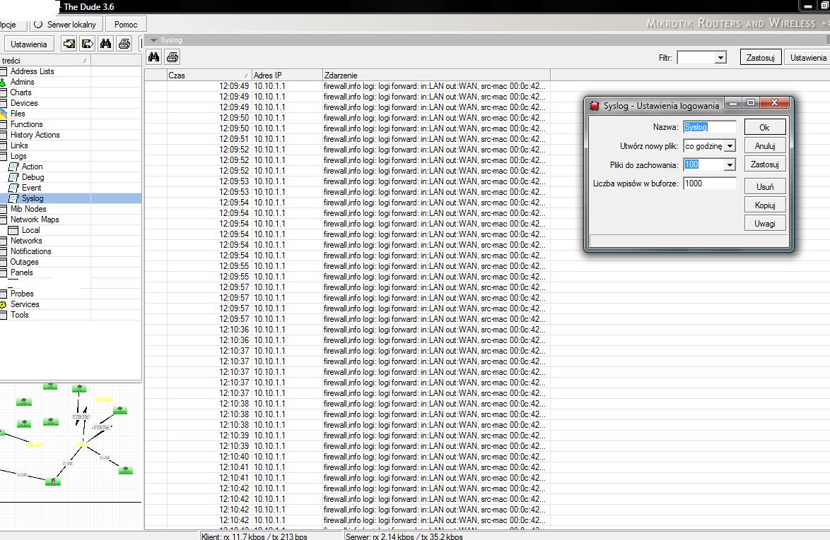Select Notifications in the tree
The image size is (830, 540).
[x=30, y=251]
